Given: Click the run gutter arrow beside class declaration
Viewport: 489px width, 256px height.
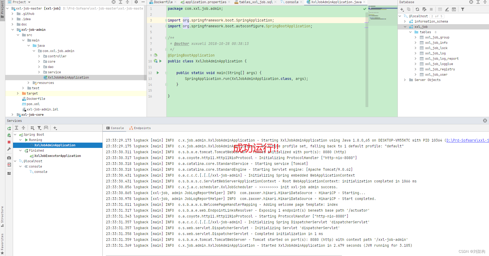Looking at the screenshot, I should 160,61.
